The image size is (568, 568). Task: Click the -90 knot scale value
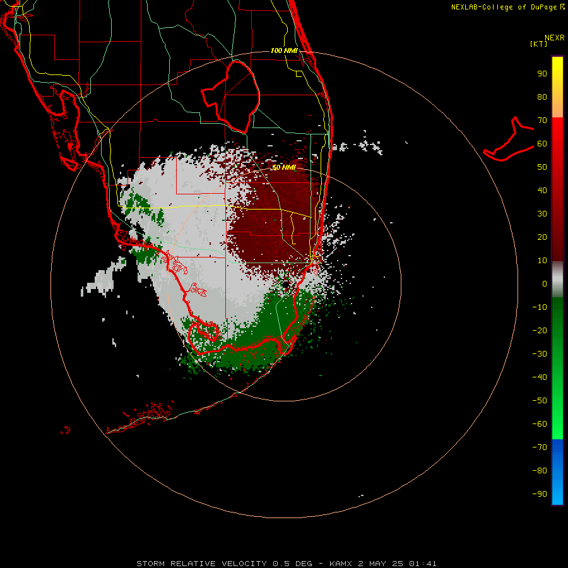pos(540,494)
